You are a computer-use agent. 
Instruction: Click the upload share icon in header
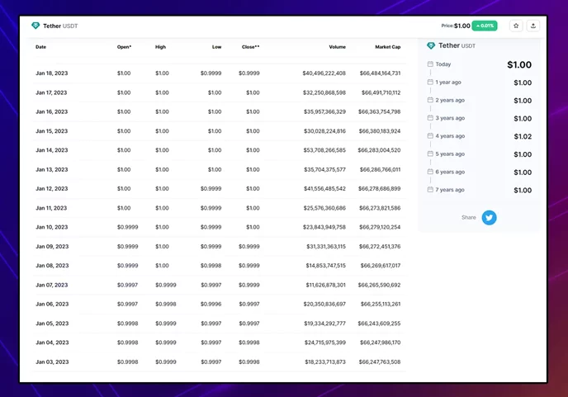(532, 26)
